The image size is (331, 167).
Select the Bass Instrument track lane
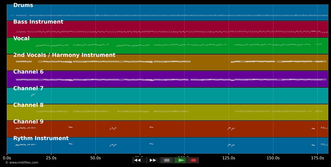click(167, 29)
